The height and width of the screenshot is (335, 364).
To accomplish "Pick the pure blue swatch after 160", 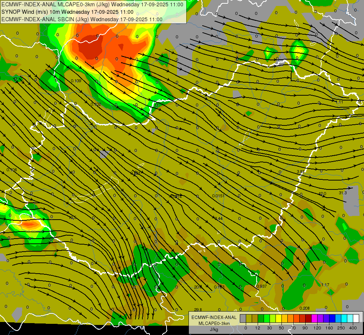I will tap(332, 318).
